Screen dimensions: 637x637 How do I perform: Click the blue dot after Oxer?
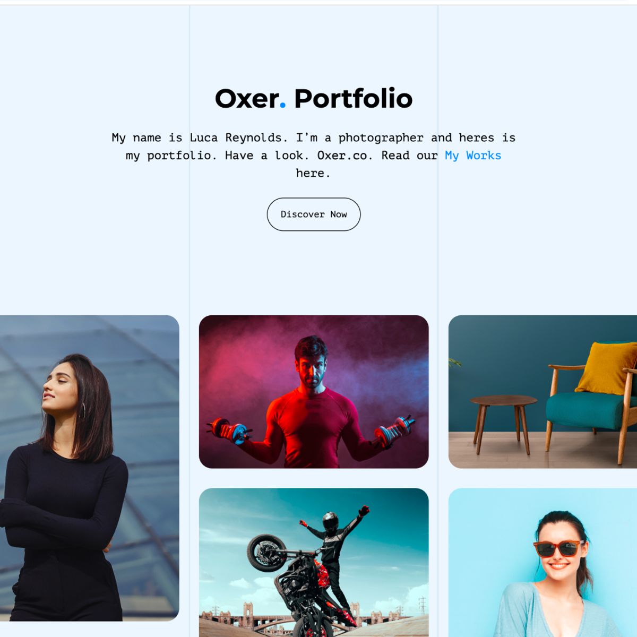[282, 106]
